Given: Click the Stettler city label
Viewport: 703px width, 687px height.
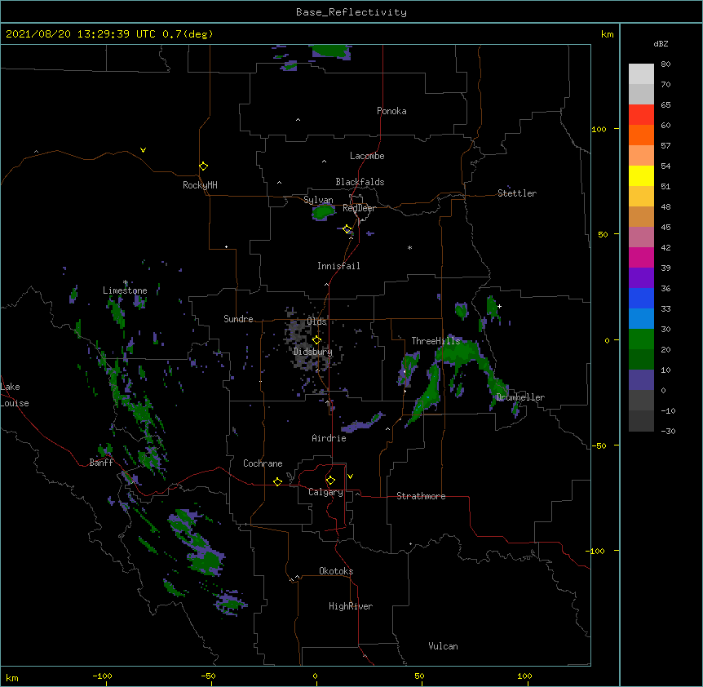Looking at the screenshot, I should click(x=517, y=193).
